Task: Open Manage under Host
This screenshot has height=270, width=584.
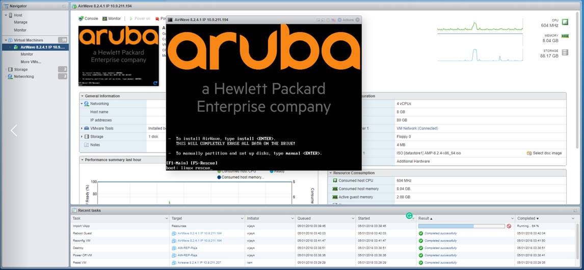Action: (20, 22)
